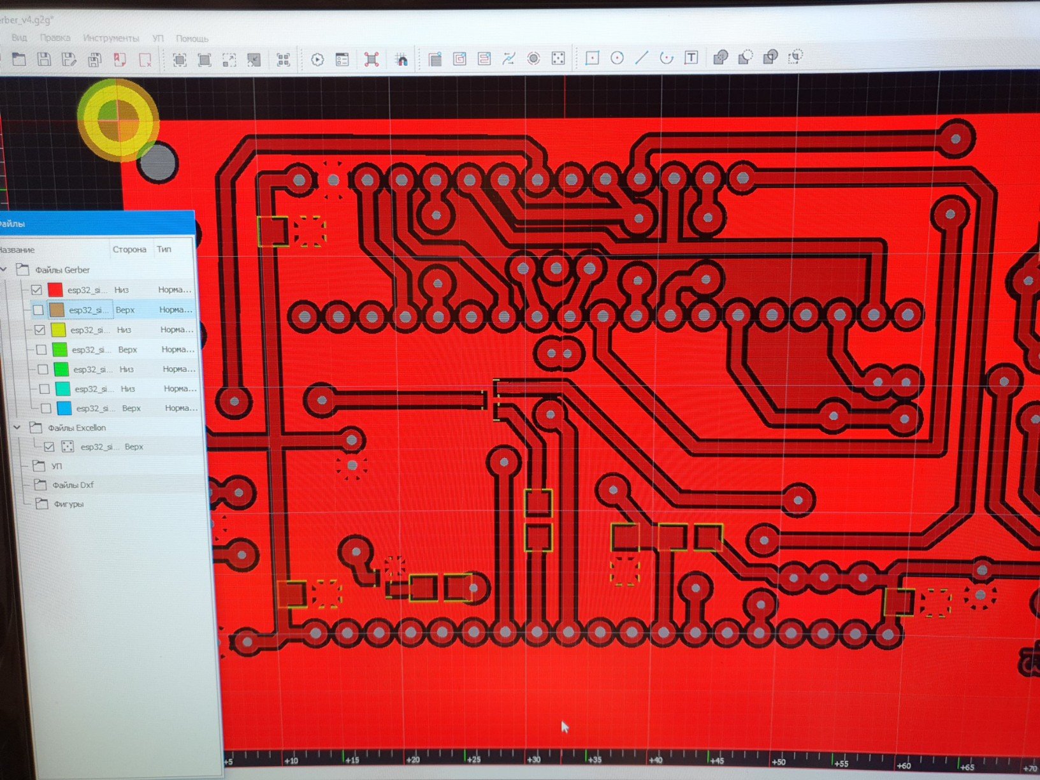Select the Фигуры folder in the tree

click(69, 504)
